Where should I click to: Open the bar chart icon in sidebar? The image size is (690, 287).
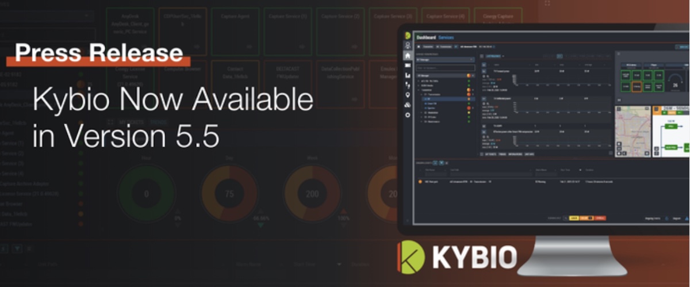point(408,75)
